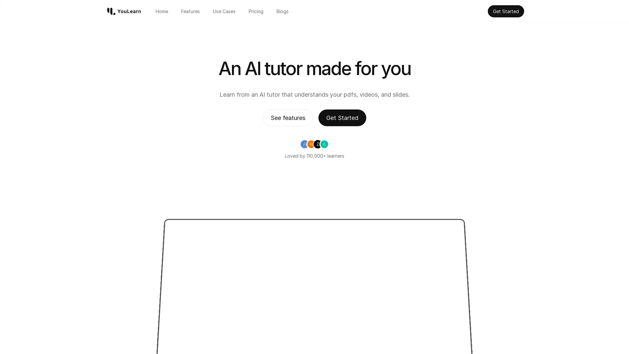Toggle the Blogs section expander
This screenshot has width=629, height=354.
282,11
